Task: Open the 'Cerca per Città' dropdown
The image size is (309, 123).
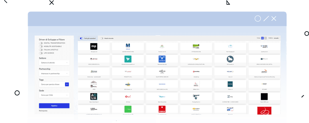Action: click(x=54, y=95)
